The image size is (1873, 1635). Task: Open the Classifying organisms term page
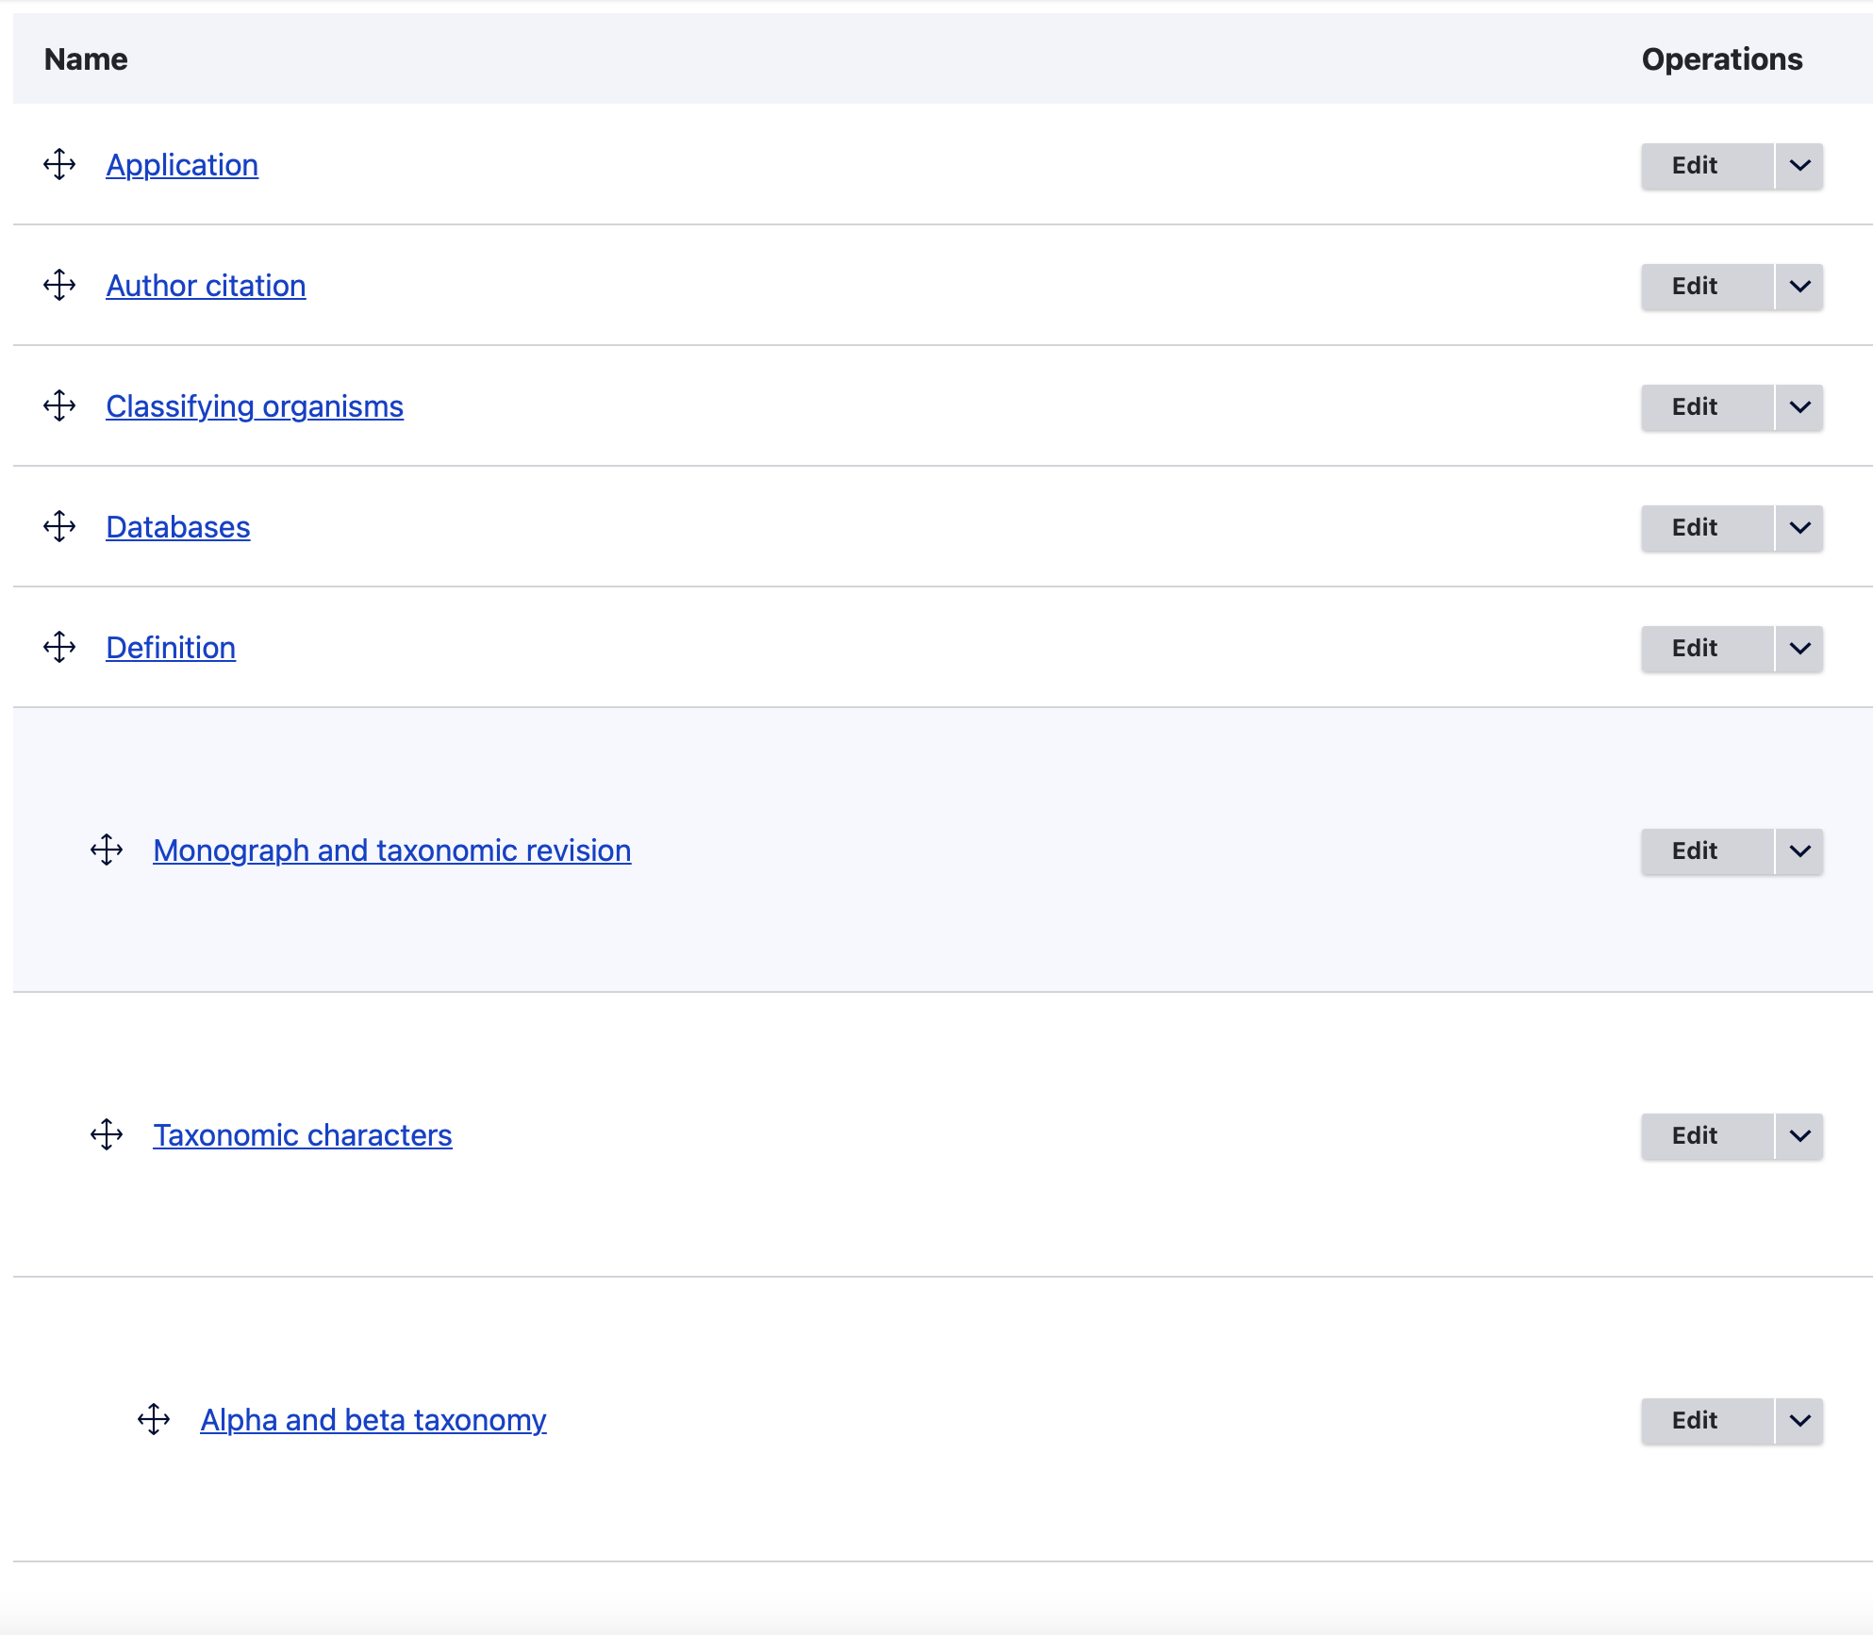tap(255, 406)
